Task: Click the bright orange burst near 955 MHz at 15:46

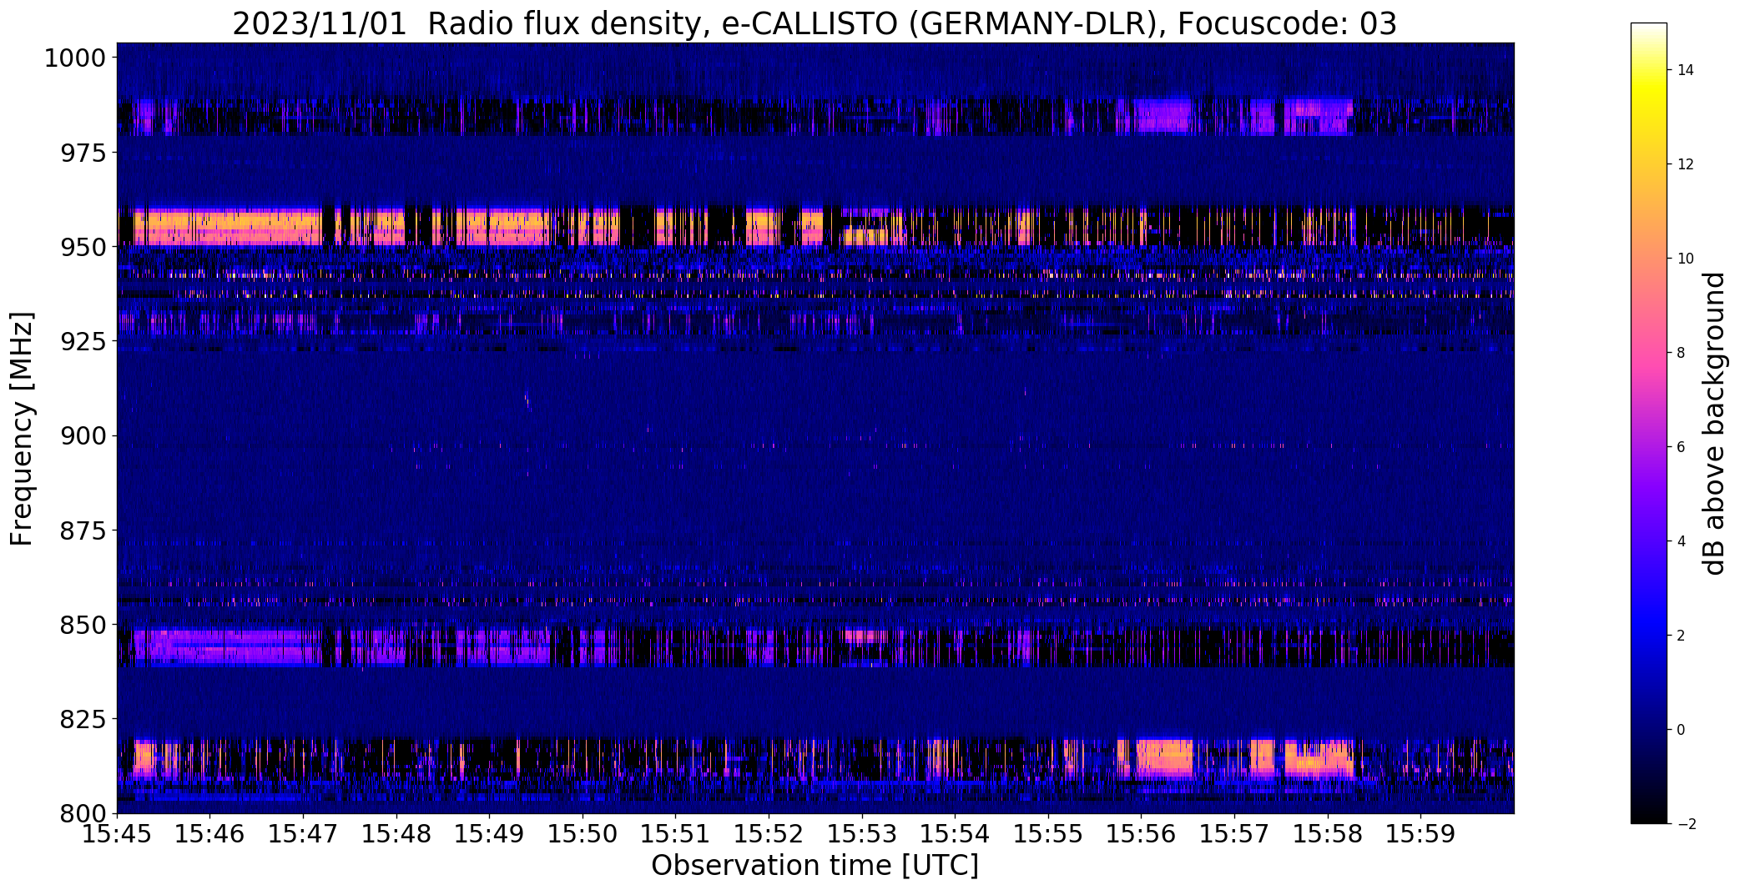Action: pos(227,226)
